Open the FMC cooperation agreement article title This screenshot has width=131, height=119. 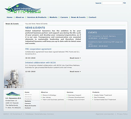coord(38,49)
